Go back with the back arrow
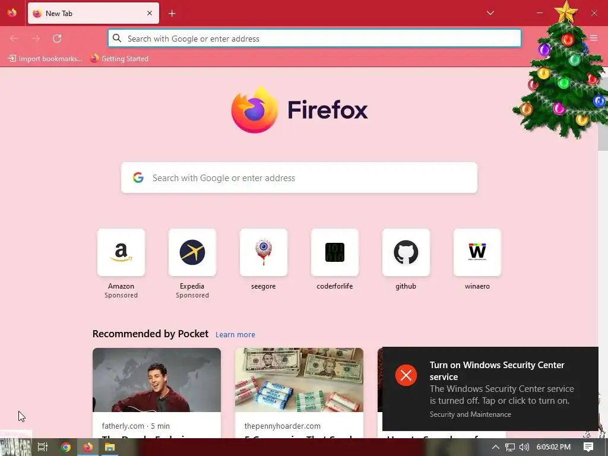 tap(14, 39)
